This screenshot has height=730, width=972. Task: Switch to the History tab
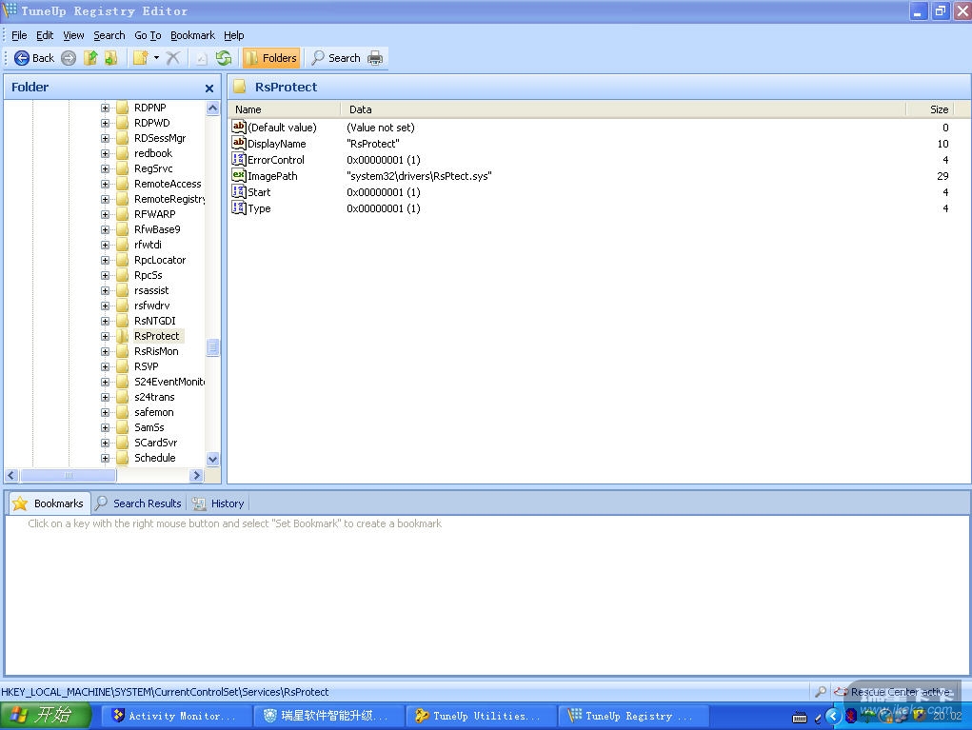218,503
